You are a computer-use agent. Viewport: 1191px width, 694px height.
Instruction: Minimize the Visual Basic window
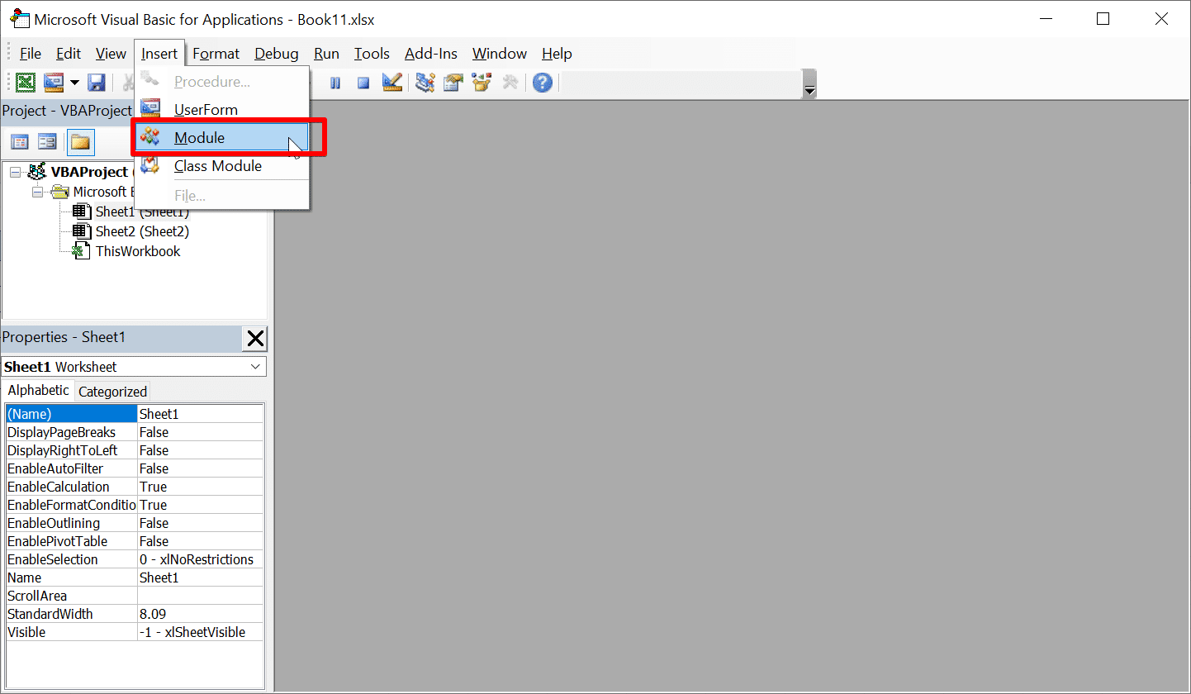(1046, 18)
